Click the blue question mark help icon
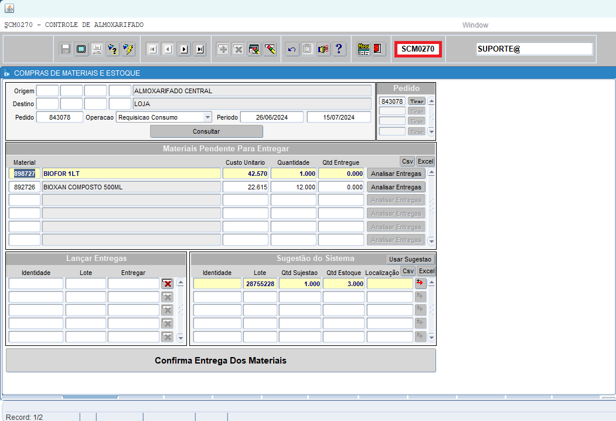Viewport: 616px width, 421px height. (339, 49)
